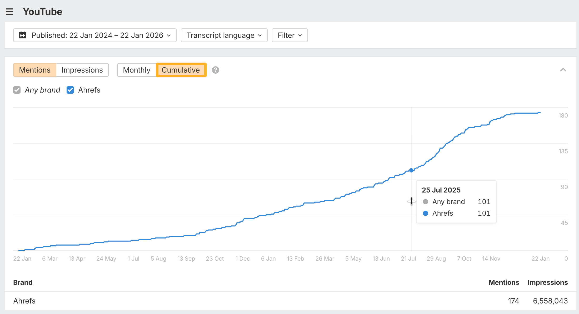Open the cumulative chart help tooltip icon
The width and height of the screenshot is (579, 314).
coord(216,70)
